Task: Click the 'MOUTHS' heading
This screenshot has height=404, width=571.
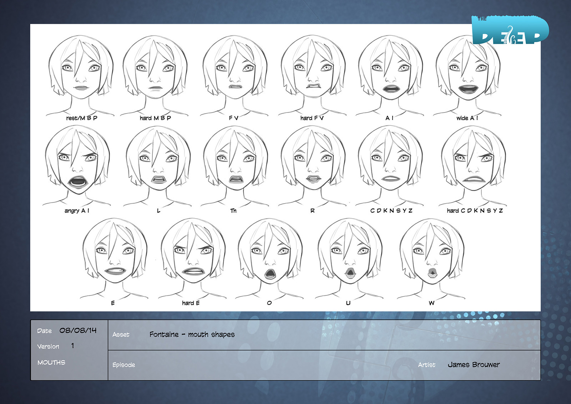Action: pos(51,363)
